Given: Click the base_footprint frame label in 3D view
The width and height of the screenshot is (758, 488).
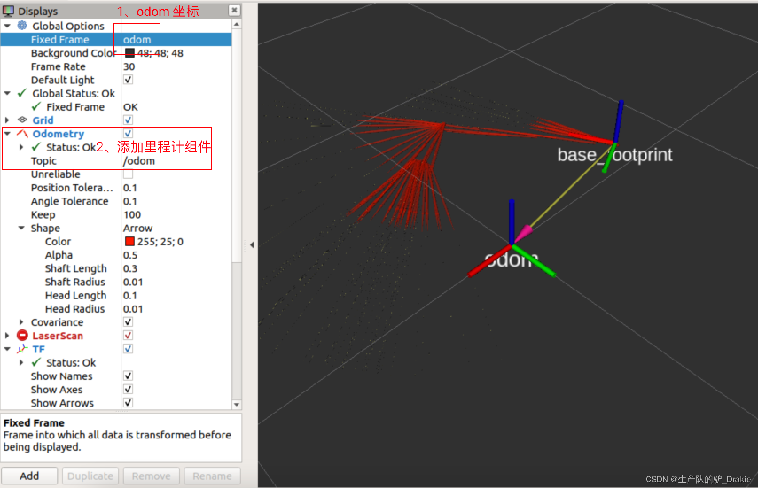Looking at the screenshot, I should point(614,155).
